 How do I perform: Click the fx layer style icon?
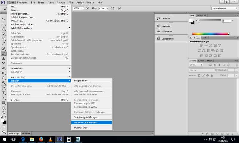click(x=207, y=134)
